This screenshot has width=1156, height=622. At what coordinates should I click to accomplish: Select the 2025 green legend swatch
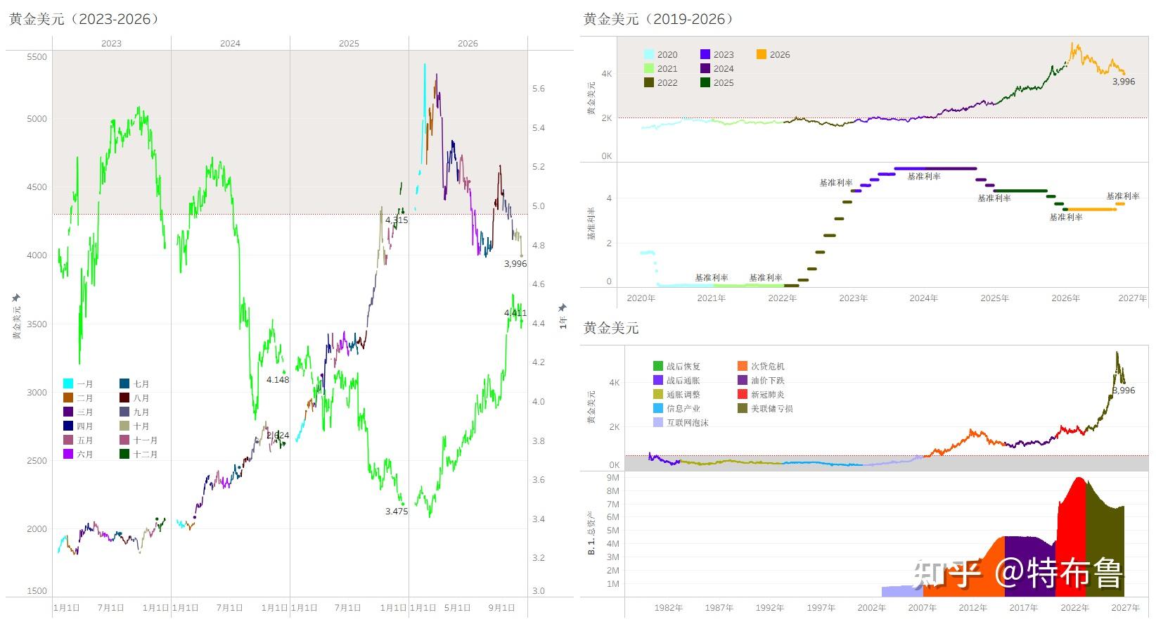(705, 83)
